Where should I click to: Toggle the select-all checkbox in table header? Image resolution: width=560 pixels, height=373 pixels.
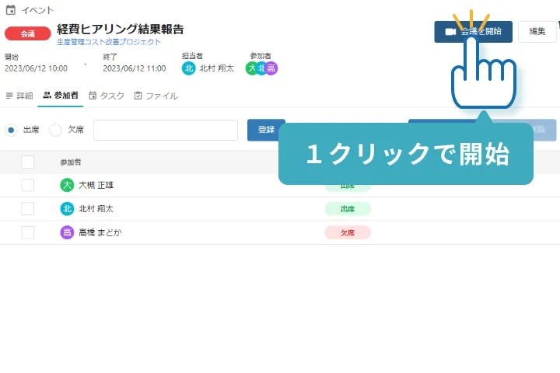pyautogui.click(x=28, y=162)
